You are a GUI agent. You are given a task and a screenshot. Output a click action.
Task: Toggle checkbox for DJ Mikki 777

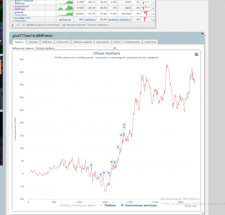point(12,19)
